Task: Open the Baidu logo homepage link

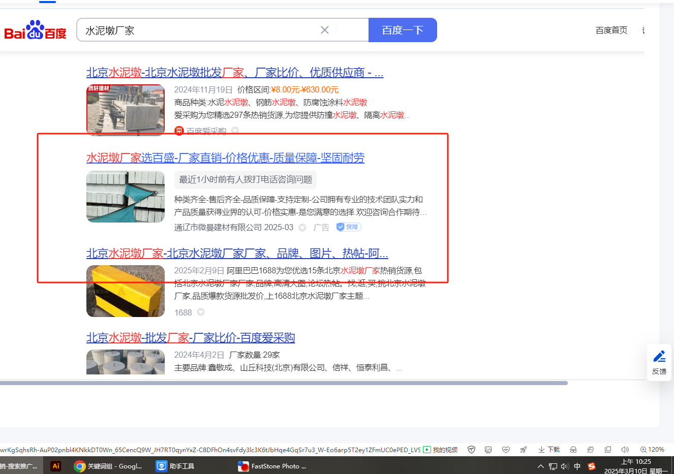Action: (35, 30)
